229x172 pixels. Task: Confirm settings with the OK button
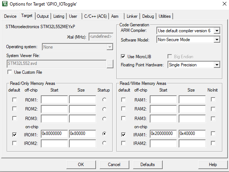[x=81, y=165]
